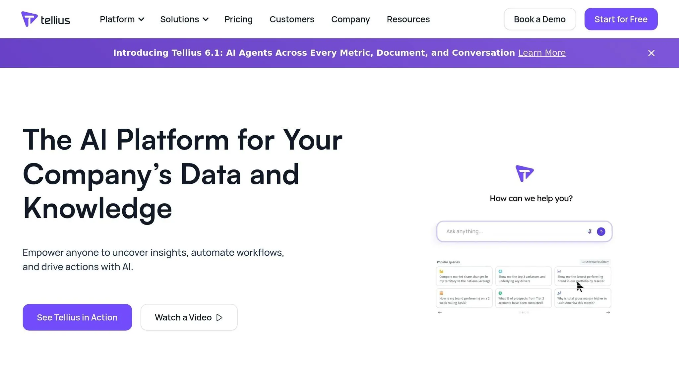Open Show queries library
The height and width of the screenshot is (382, 679).
coord(595,262)
